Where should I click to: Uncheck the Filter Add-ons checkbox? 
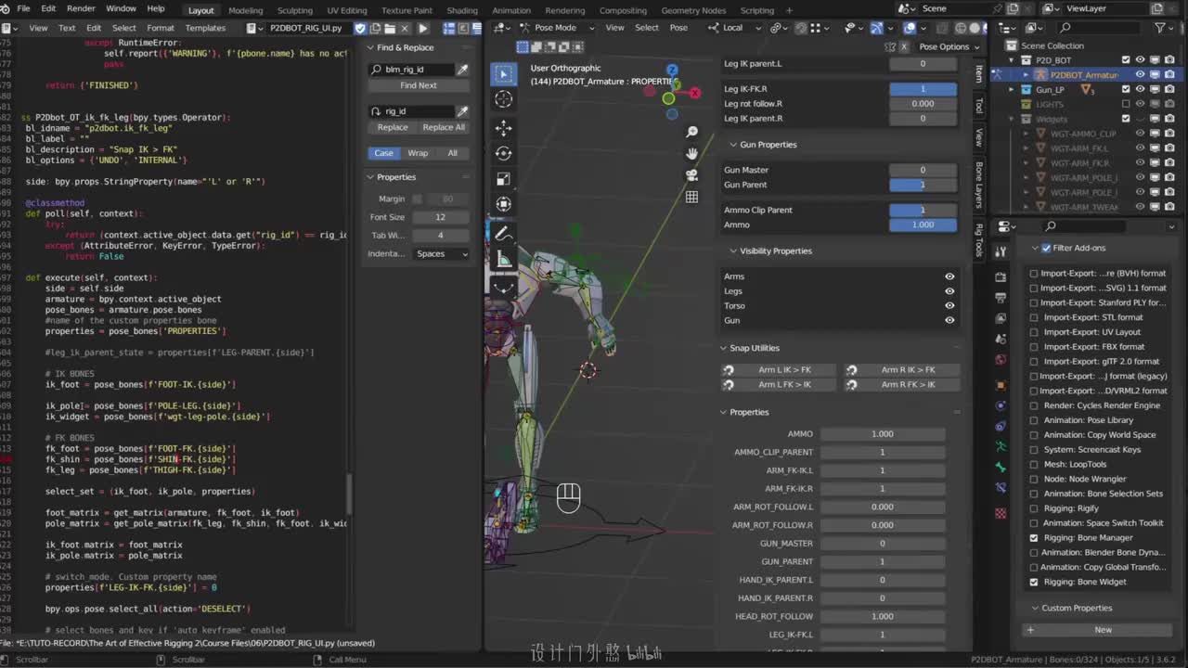pyautogui.click(x=1046, y=248)
